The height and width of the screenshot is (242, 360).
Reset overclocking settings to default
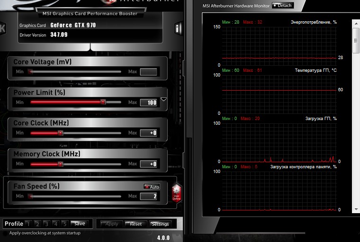[x=136, y=224]
